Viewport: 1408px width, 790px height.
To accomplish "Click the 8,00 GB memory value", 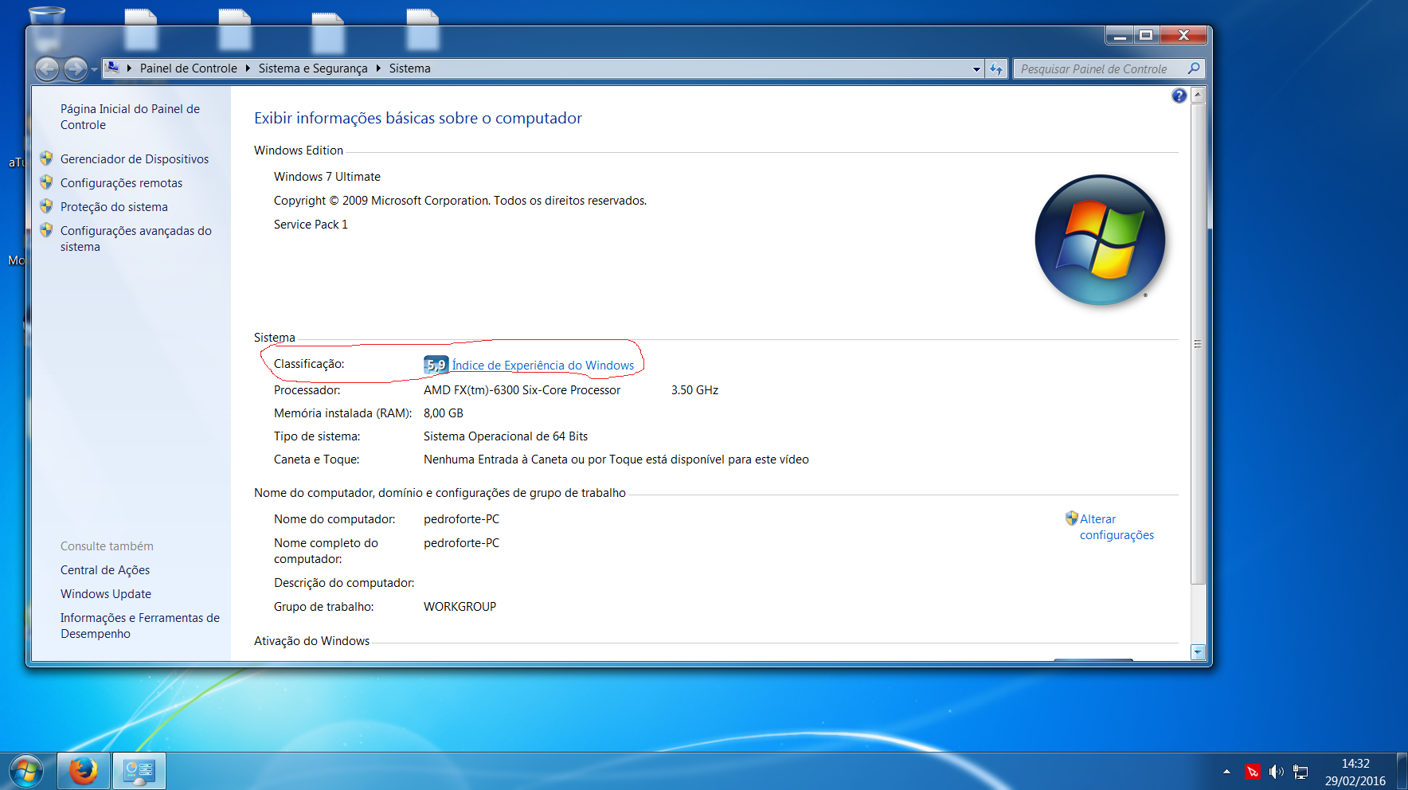I will tap(443, 413).
